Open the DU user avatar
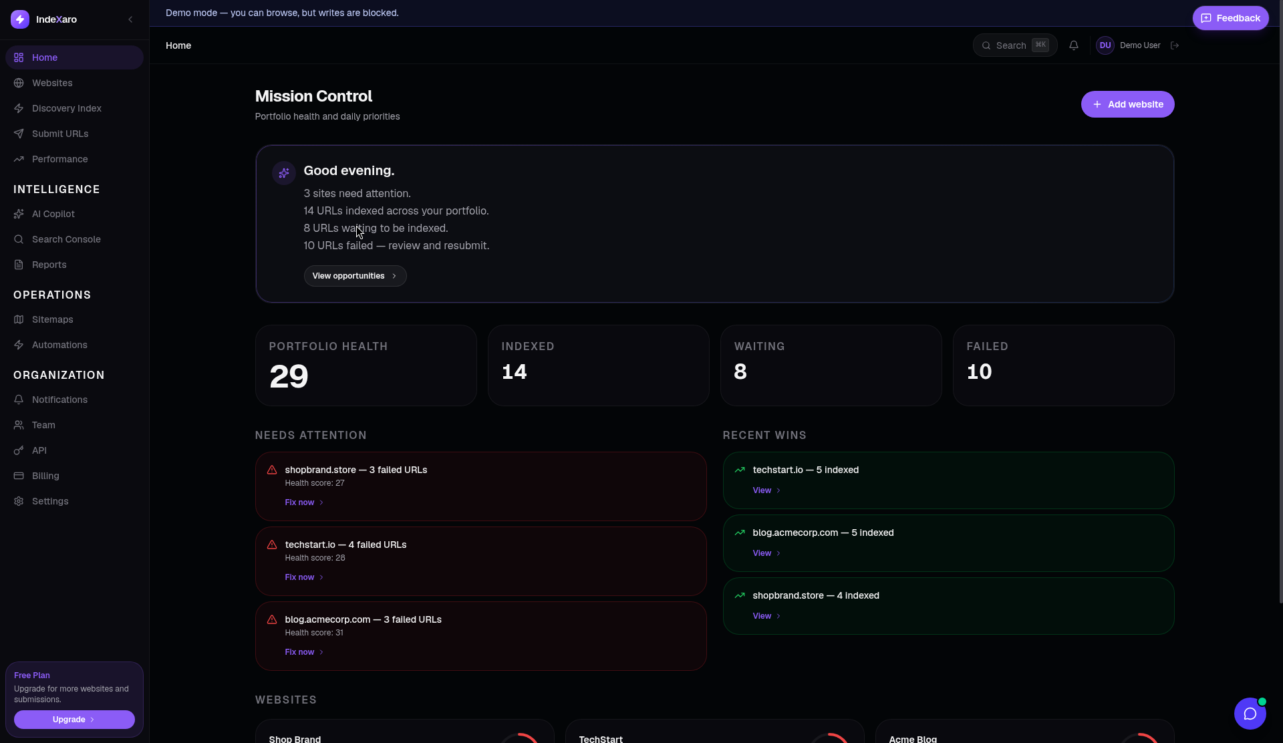Screen dimensions: 1283x743 pos(1105,45)
